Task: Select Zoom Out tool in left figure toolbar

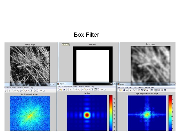Action: [x=15, y=91]
